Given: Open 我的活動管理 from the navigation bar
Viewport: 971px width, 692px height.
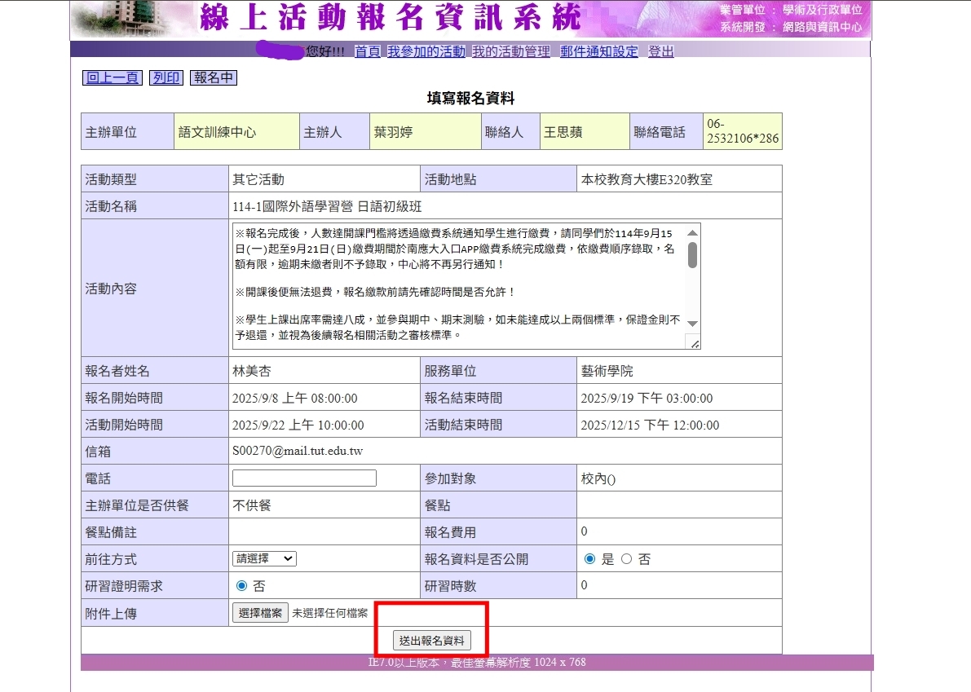Looking at the screenshot, I should click(511, 51).
